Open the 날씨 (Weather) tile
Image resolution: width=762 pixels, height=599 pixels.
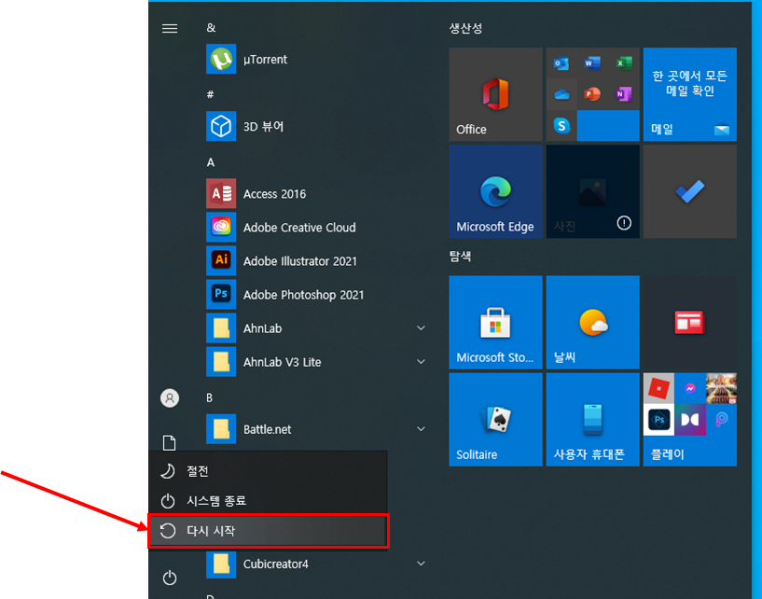592,322
